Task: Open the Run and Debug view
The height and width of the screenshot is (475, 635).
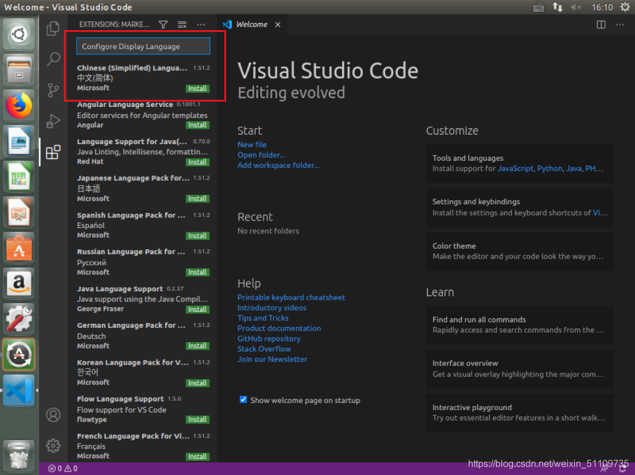Action: (x=53, y=121)
